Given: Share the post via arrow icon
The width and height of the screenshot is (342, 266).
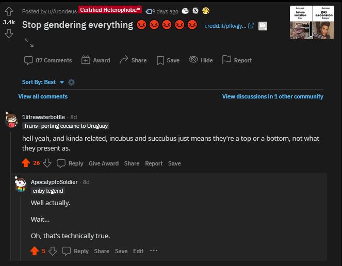Looking at the screenshot, I should (x=133, y=60).
